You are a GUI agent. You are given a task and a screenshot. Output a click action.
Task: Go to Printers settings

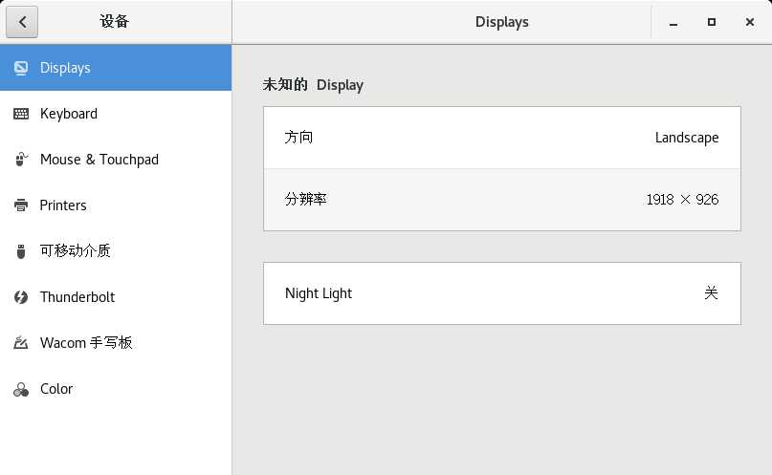(x=63, y=205)
